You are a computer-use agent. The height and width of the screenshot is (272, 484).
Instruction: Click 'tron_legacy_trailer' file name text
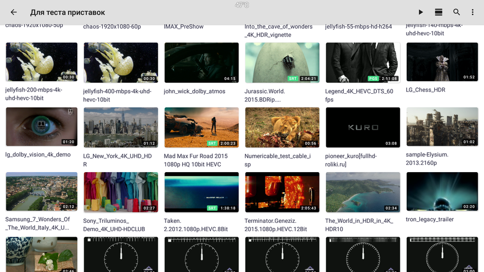click(430, 220)
